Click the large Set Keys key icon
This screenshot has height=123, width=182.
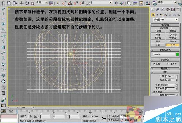click(x=104, y=118)
